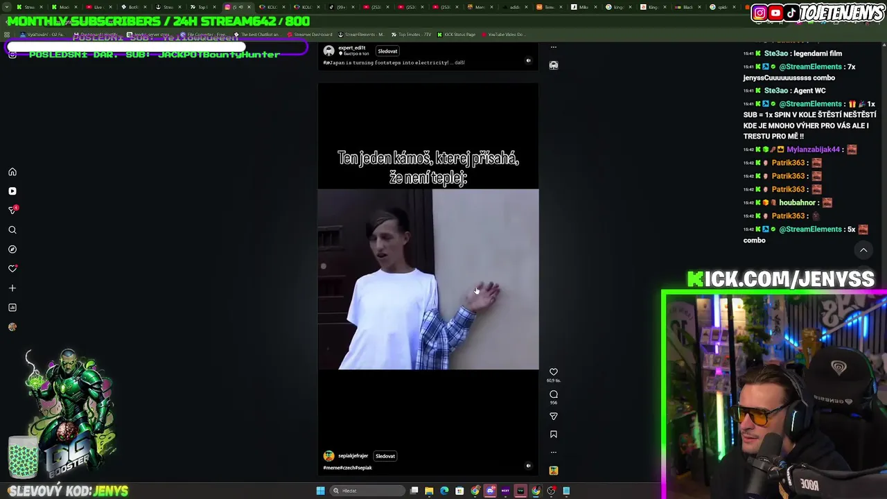The image size is (887, 499).
Task: Open the Explore compass icon
Action: 12,249
